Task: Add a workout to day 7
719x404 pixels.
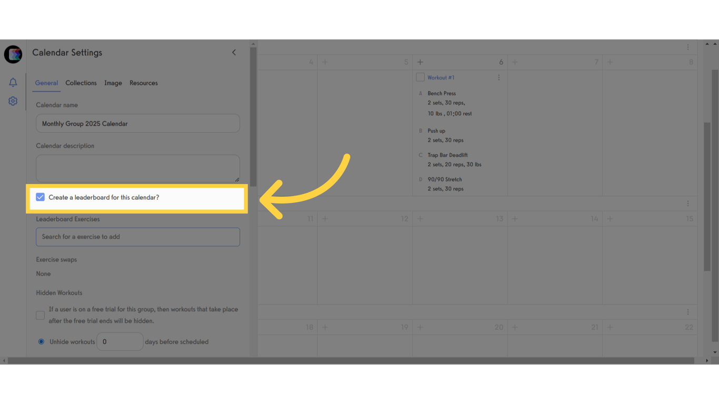Action: tap(515, 62)
